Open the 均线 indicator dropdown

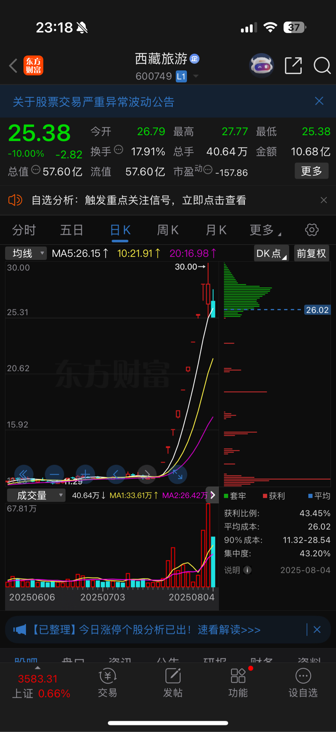click(x=26, y=253)
